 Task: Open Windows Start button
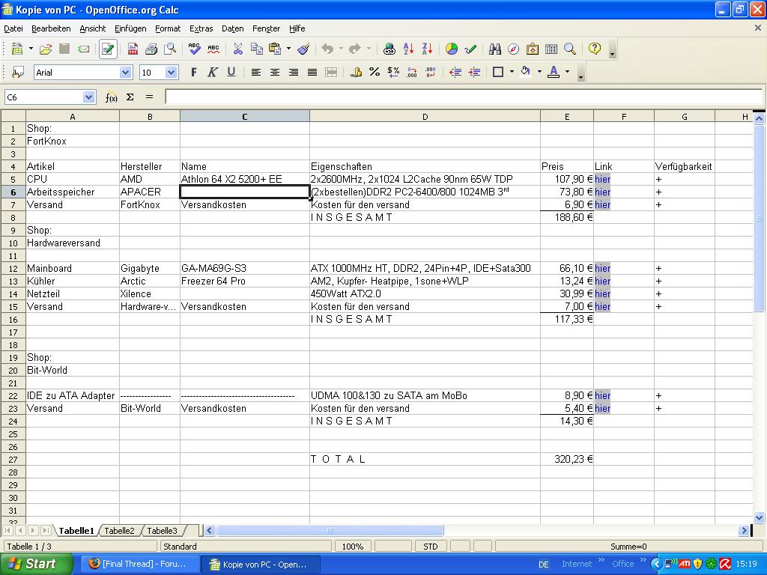point(36,564)
